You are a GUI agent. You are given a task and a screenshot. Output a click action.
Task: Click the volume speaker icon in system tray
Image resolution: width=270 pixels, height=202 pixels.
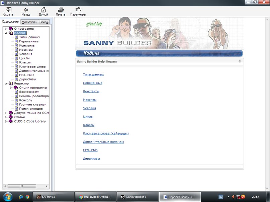tap(233, 197)
